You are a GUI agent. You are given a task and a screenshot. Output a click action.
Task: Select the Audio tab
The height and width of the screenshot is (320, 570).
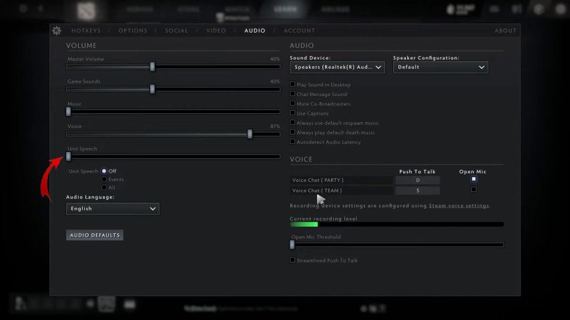click(x=255, y=31)
